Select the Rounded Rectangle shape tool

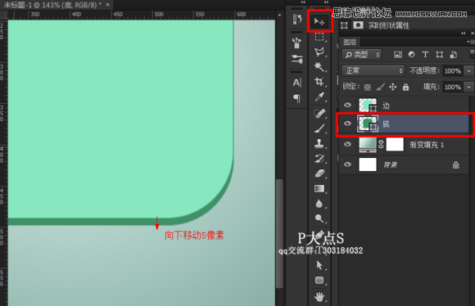[319, 281]
